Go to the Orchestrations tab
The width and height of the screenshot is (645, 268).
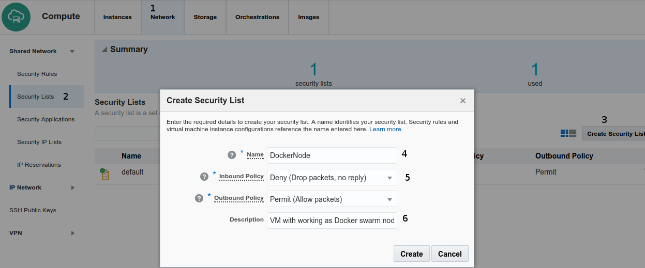(257, 17)
